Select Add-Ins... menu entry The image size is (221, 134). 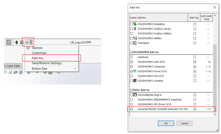tap(51, 58)
